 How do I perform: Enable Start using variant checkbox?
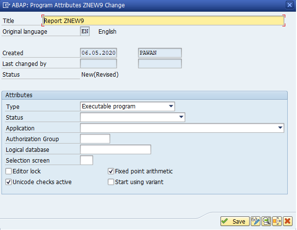click(x=111, y=182)
